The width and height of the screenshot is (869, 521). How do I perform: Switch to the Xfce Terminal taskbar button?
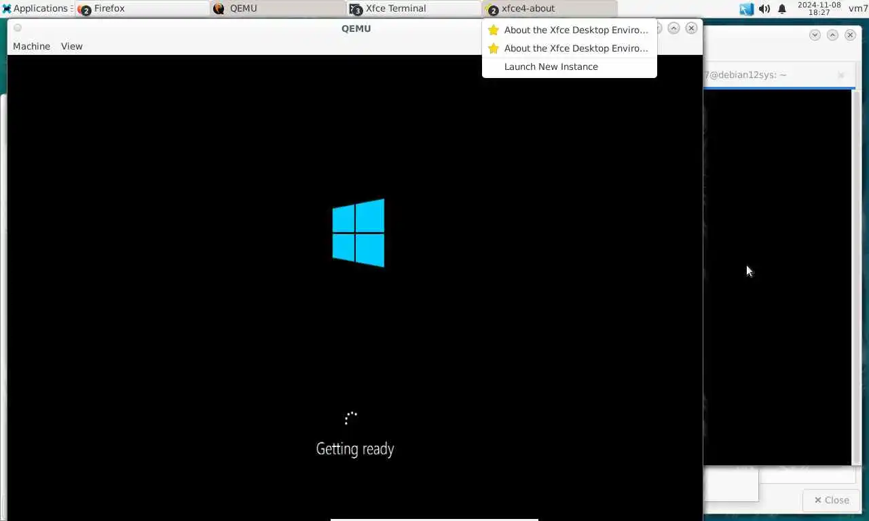[x=414, y=9]
